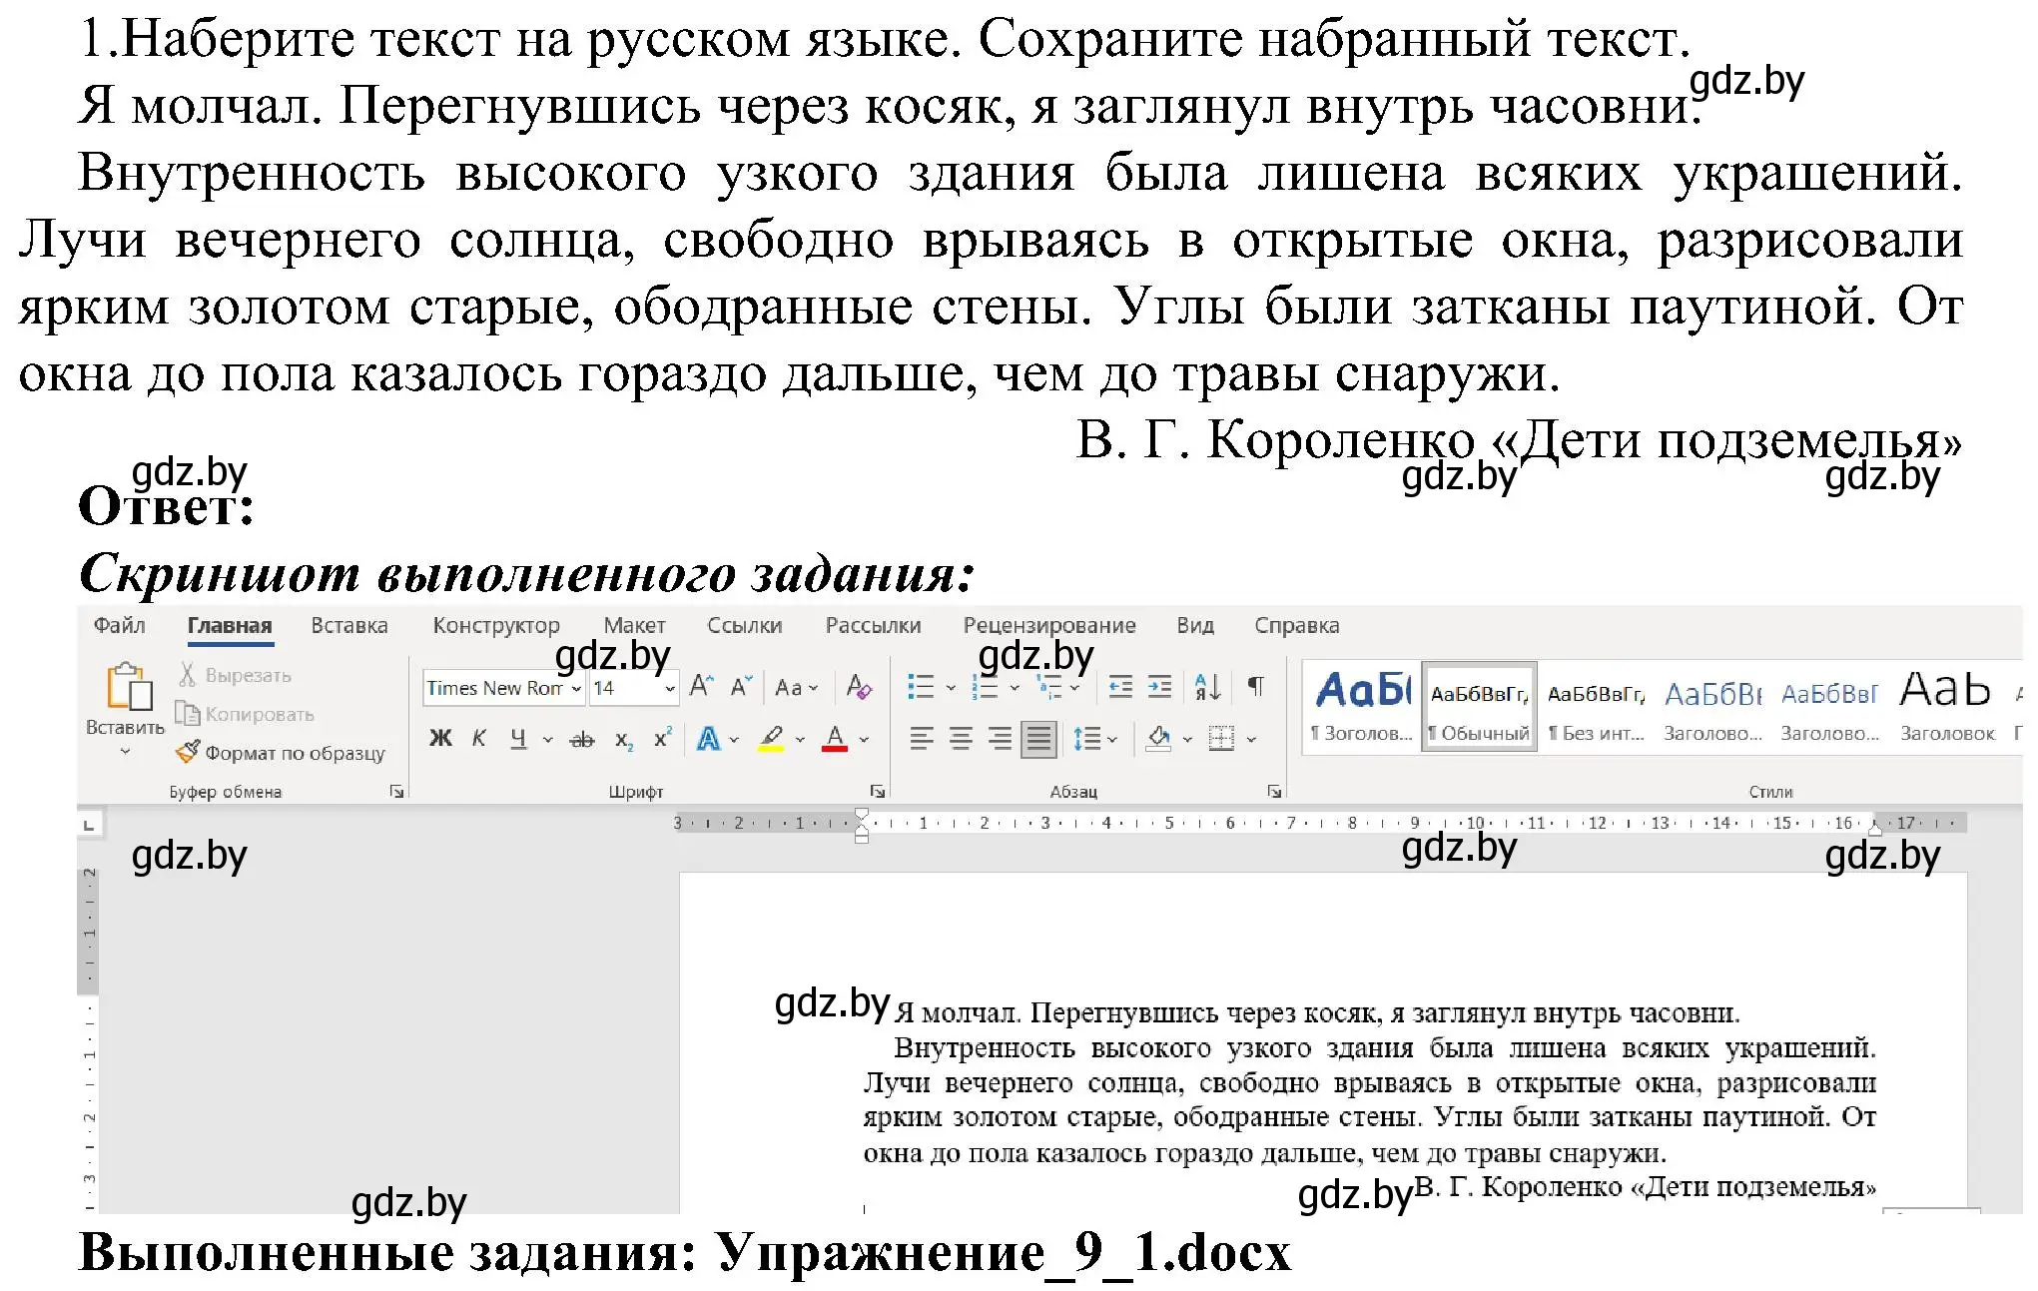Image resolution: width=2038 pixels, height=1291 pixels.
Task: Open the Paragraph (Абзац) dialog launcher
Action: pyautogui.click(x=1274, y=791)
